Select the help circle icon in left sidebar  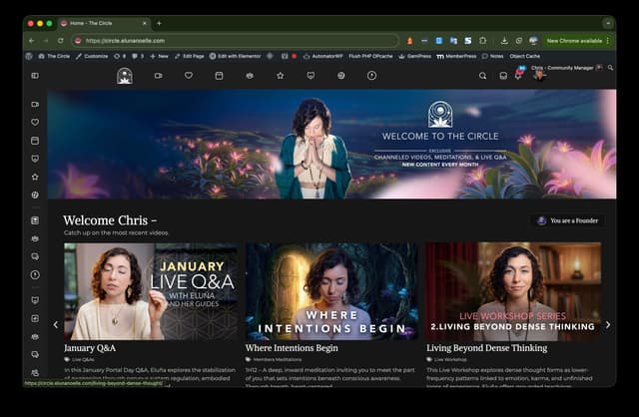tap(35, 275)
